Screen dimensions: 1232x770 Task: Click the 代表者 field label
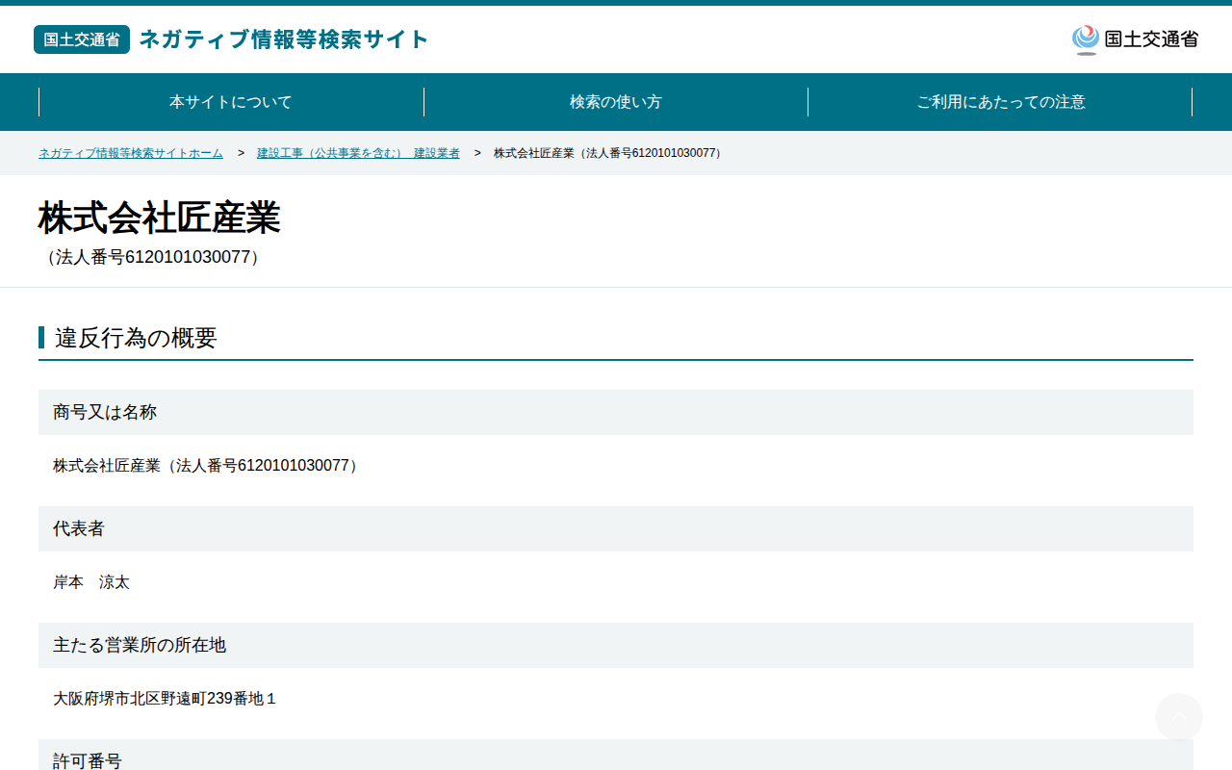coord(79,528)
